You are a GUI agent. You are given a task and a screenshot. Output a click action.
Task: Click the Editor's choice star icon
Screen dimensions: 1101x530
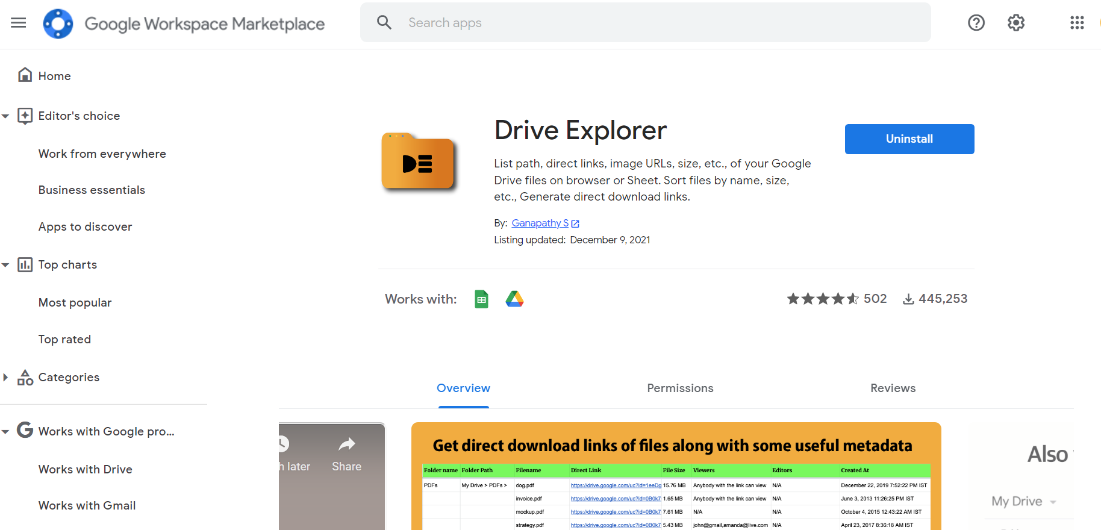(x=25, y=116)
